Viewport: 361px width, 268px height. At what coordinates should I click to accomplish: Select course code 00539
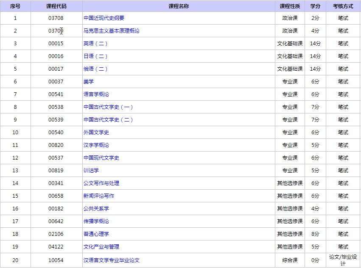[x=56, y=119]
